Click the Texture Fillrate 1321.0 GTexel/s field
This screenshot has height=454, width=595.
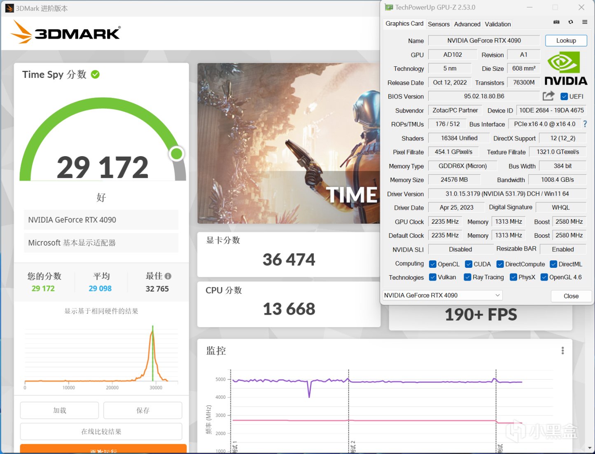pyautogui.click(x=558, y=152)
